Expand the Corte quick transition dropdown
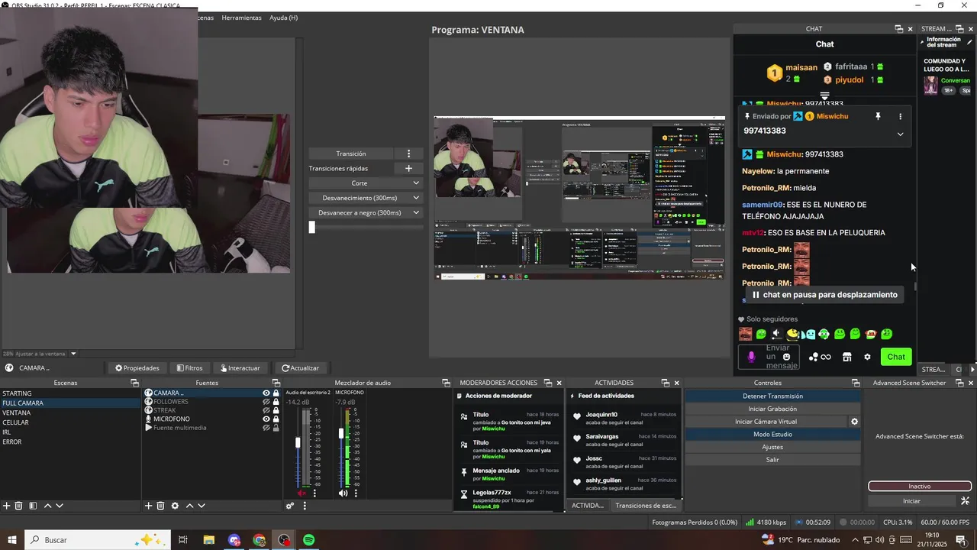Screen dimensions: 977x550 416,183
